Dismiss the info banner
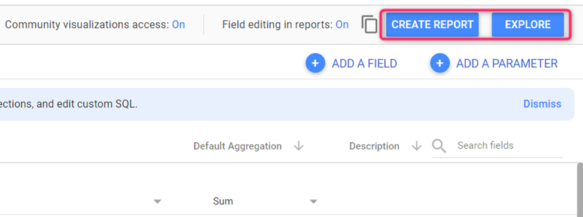Viewport: 583px width, 217px height. coord(542,103)
